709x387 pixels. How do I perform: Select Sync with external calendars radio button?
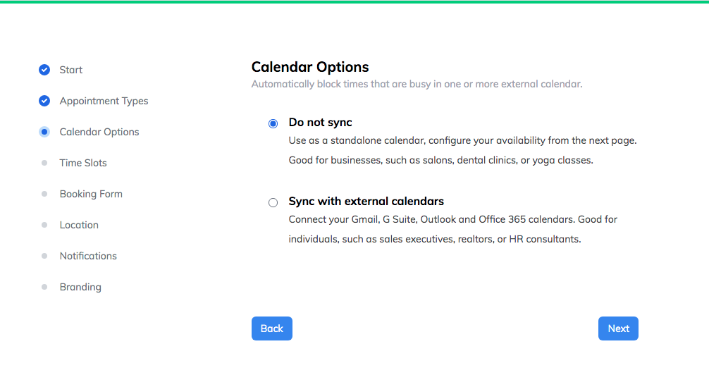pyautogui.click(x=273, y=202)
